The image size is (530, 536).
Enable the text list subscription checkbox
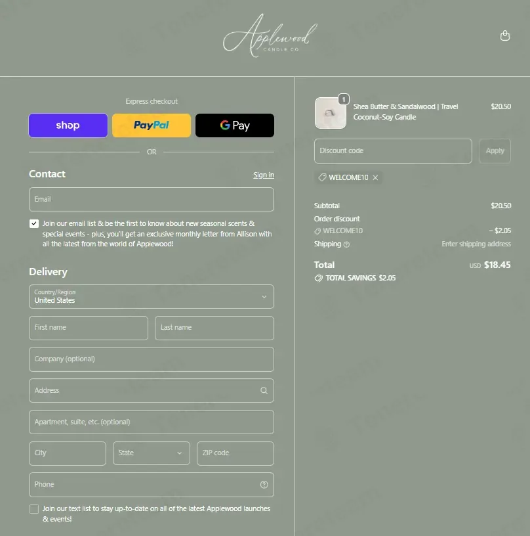[x=34, y=509]
